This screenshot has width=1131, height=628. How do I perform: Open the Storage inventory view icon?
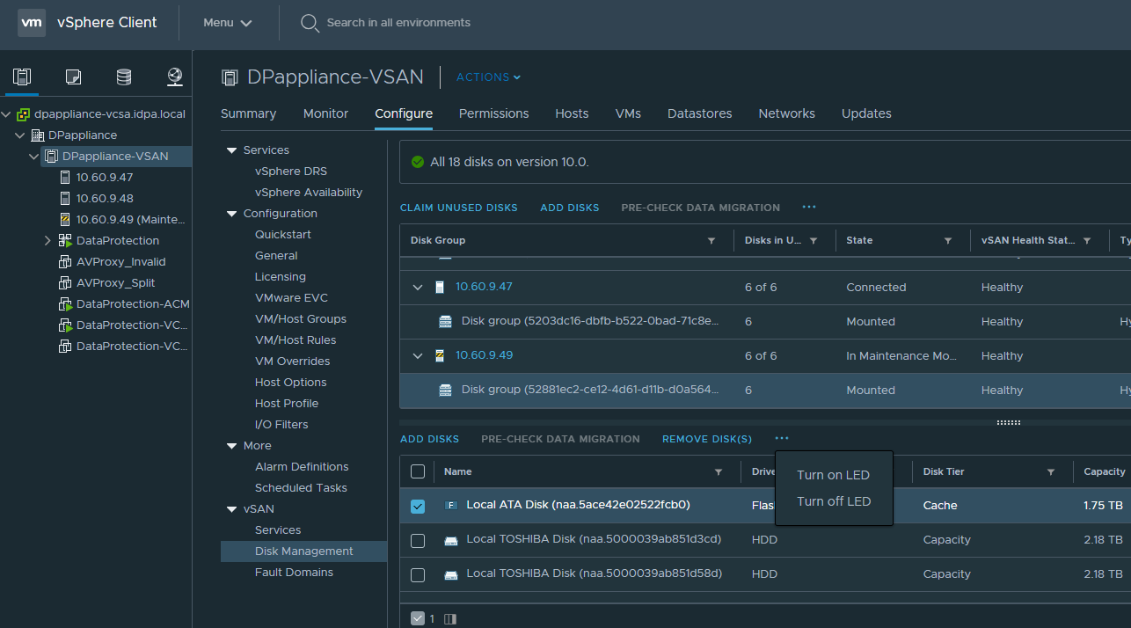click(124, 77)
